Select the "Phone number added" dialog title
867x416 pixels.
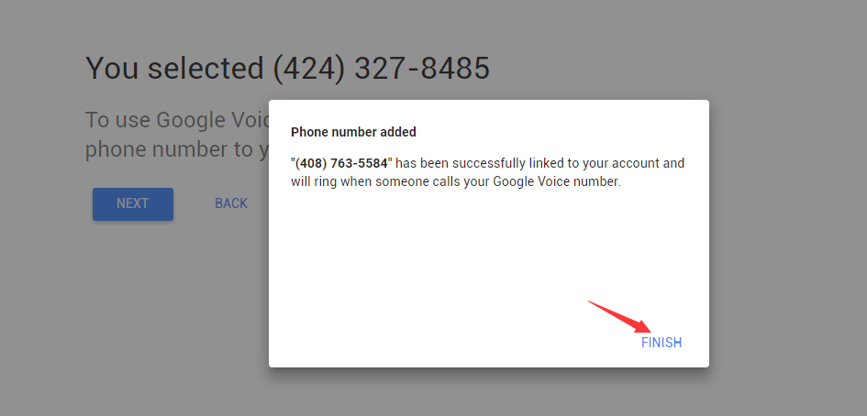(353, 132)
